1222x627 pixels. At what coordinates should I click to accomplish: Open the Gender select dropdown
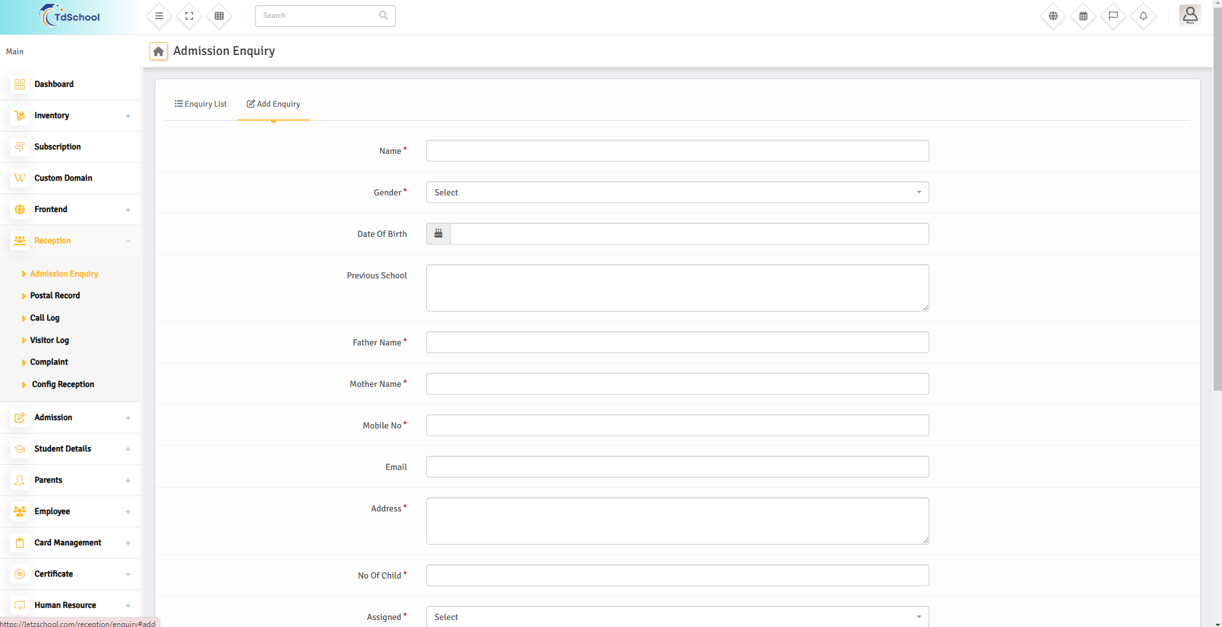[677, 192]
